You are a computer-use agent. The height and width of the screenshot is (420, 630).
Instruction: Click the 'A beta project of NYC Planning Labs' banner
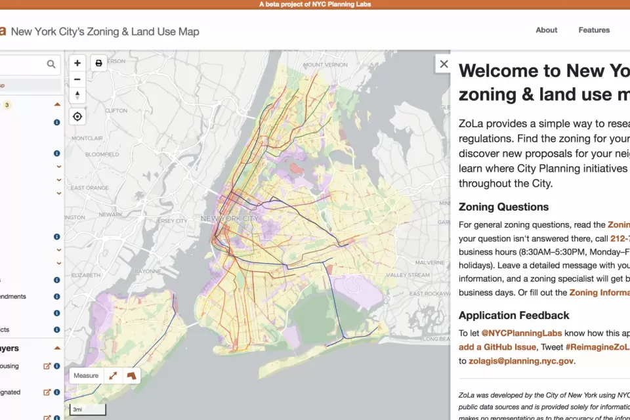(315, 5)
